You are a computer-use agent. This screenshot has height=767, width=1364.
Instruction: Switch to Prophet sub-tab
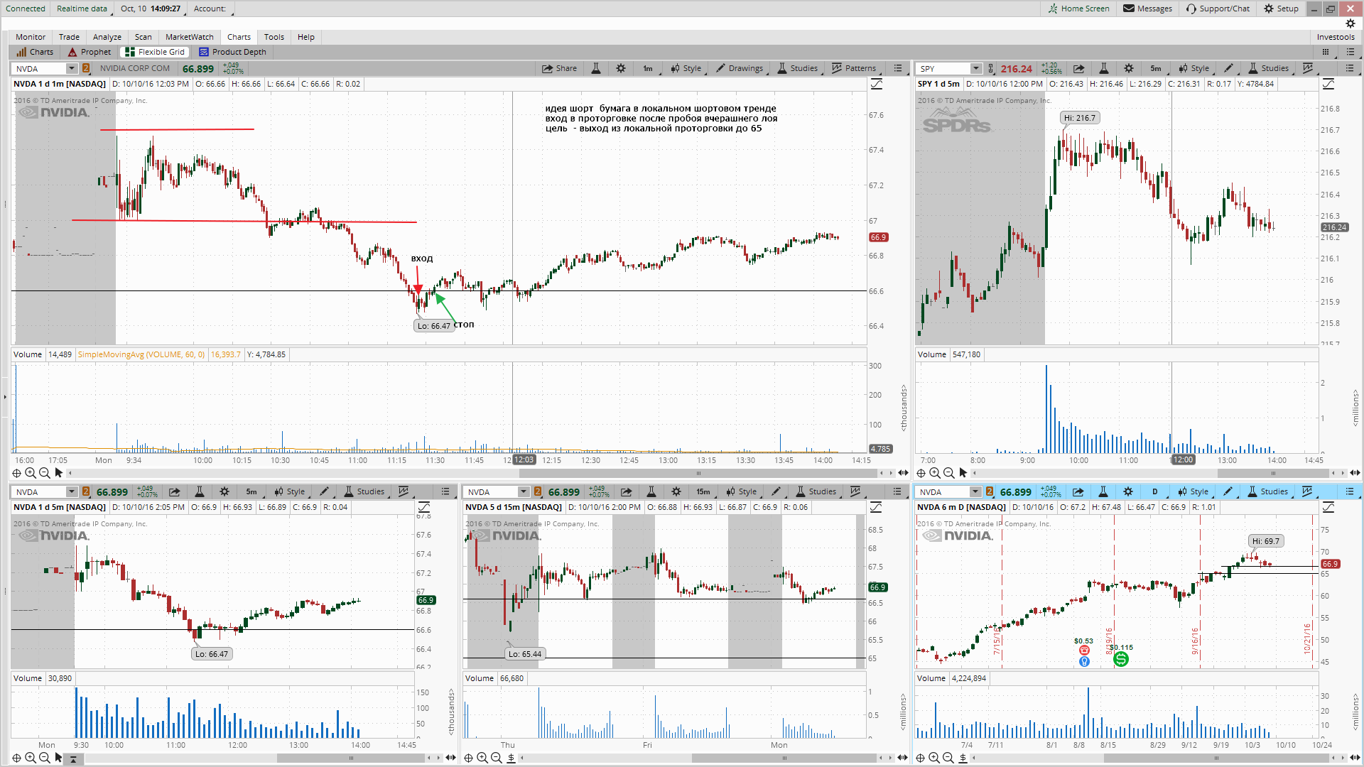(90, 52)
